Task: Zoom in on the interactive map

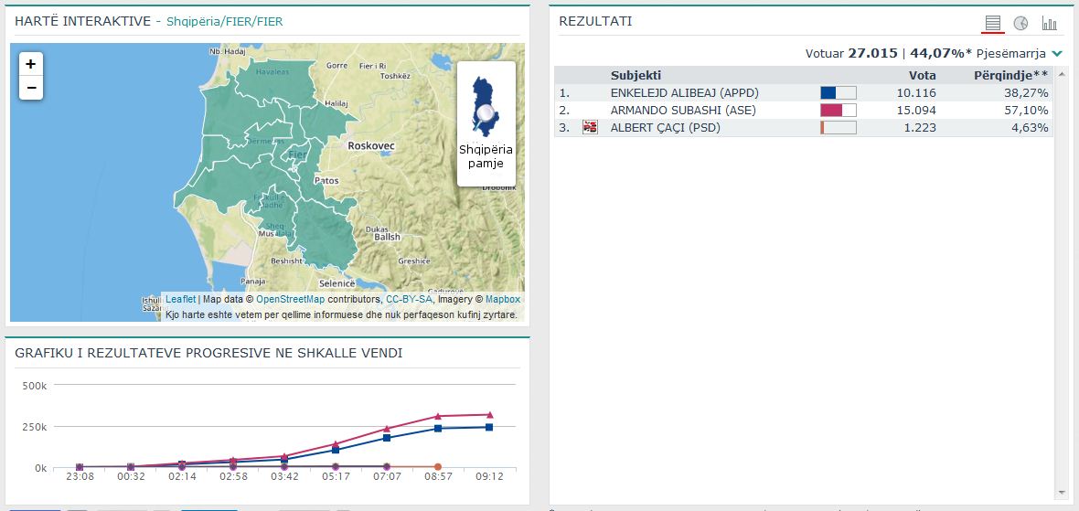Action: [31, 64]
